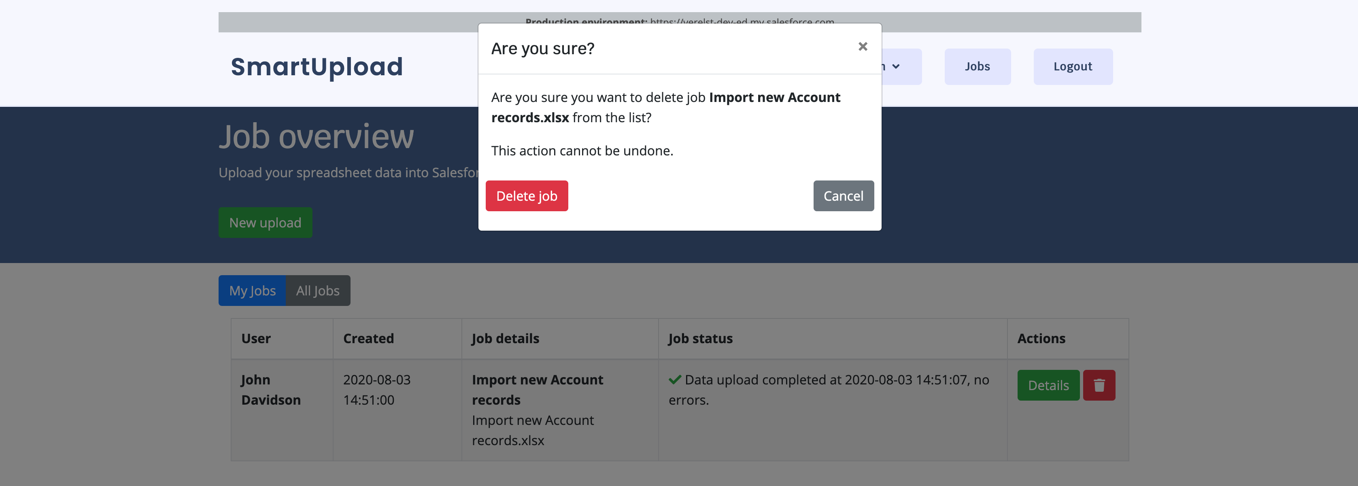The height and width of the screenshot is (486, 1358).
Task: Click the SmartUpload logo
Action: click(x=316, y=66)
